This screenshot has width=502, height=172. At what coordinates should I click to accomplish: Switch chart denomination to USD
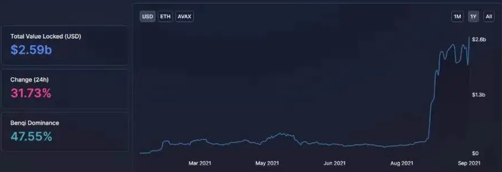click(x=148, y=17)
